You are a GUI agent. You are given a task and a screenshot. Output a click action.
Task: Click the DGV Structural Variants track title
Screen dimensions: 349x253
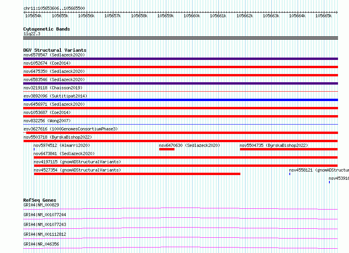pyautogui.click(x=55, y=50)
